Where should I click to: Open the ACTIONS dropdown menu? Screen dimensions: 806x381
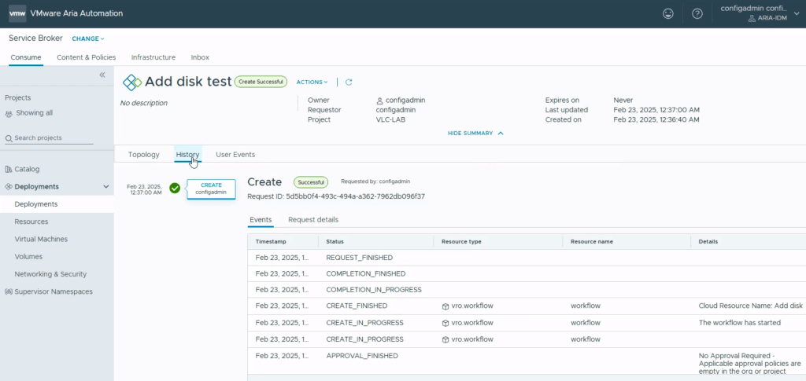tap(312, 82)
